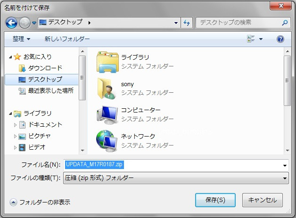Open the sony user folder icon
The width and height of the screenshot is (296, 218).
pyautogui.click(x=107, y=88)
